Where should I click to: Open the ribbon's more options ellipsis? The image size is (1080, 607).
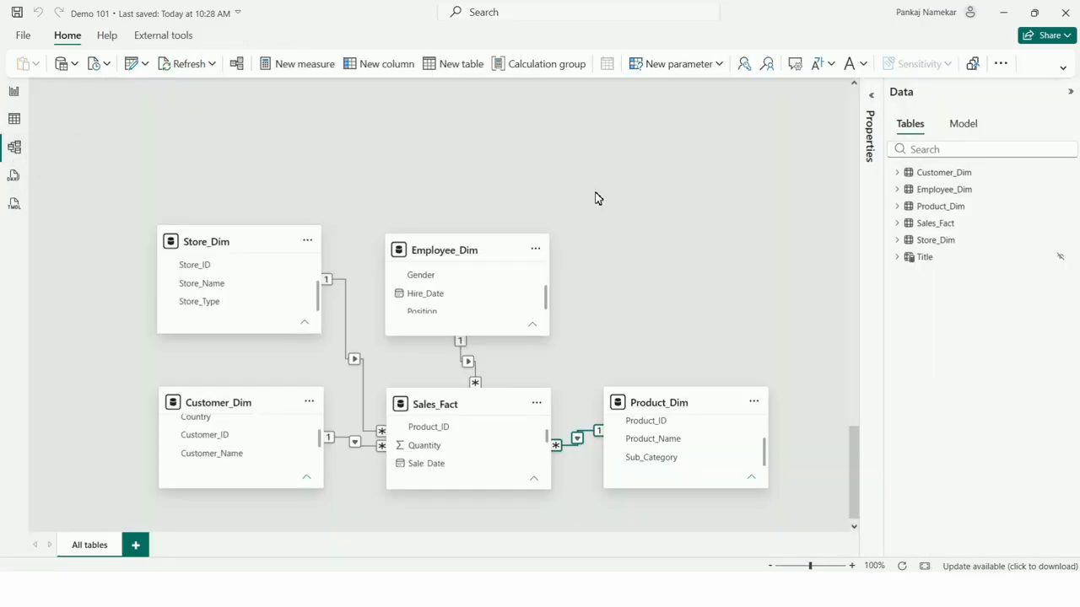tap(1001, 63)
